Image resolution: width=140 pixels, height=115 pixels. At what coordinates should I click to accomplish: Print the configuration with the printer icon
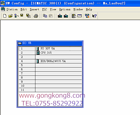(x=36, y=16)
